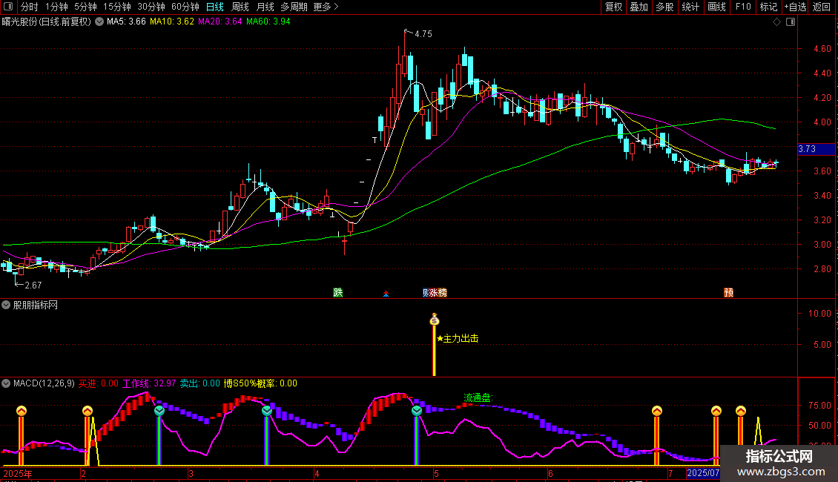Screen dimensions: 838x482
Task: Click the 股朋指标网 indicator name
Action: pos(36,305)
